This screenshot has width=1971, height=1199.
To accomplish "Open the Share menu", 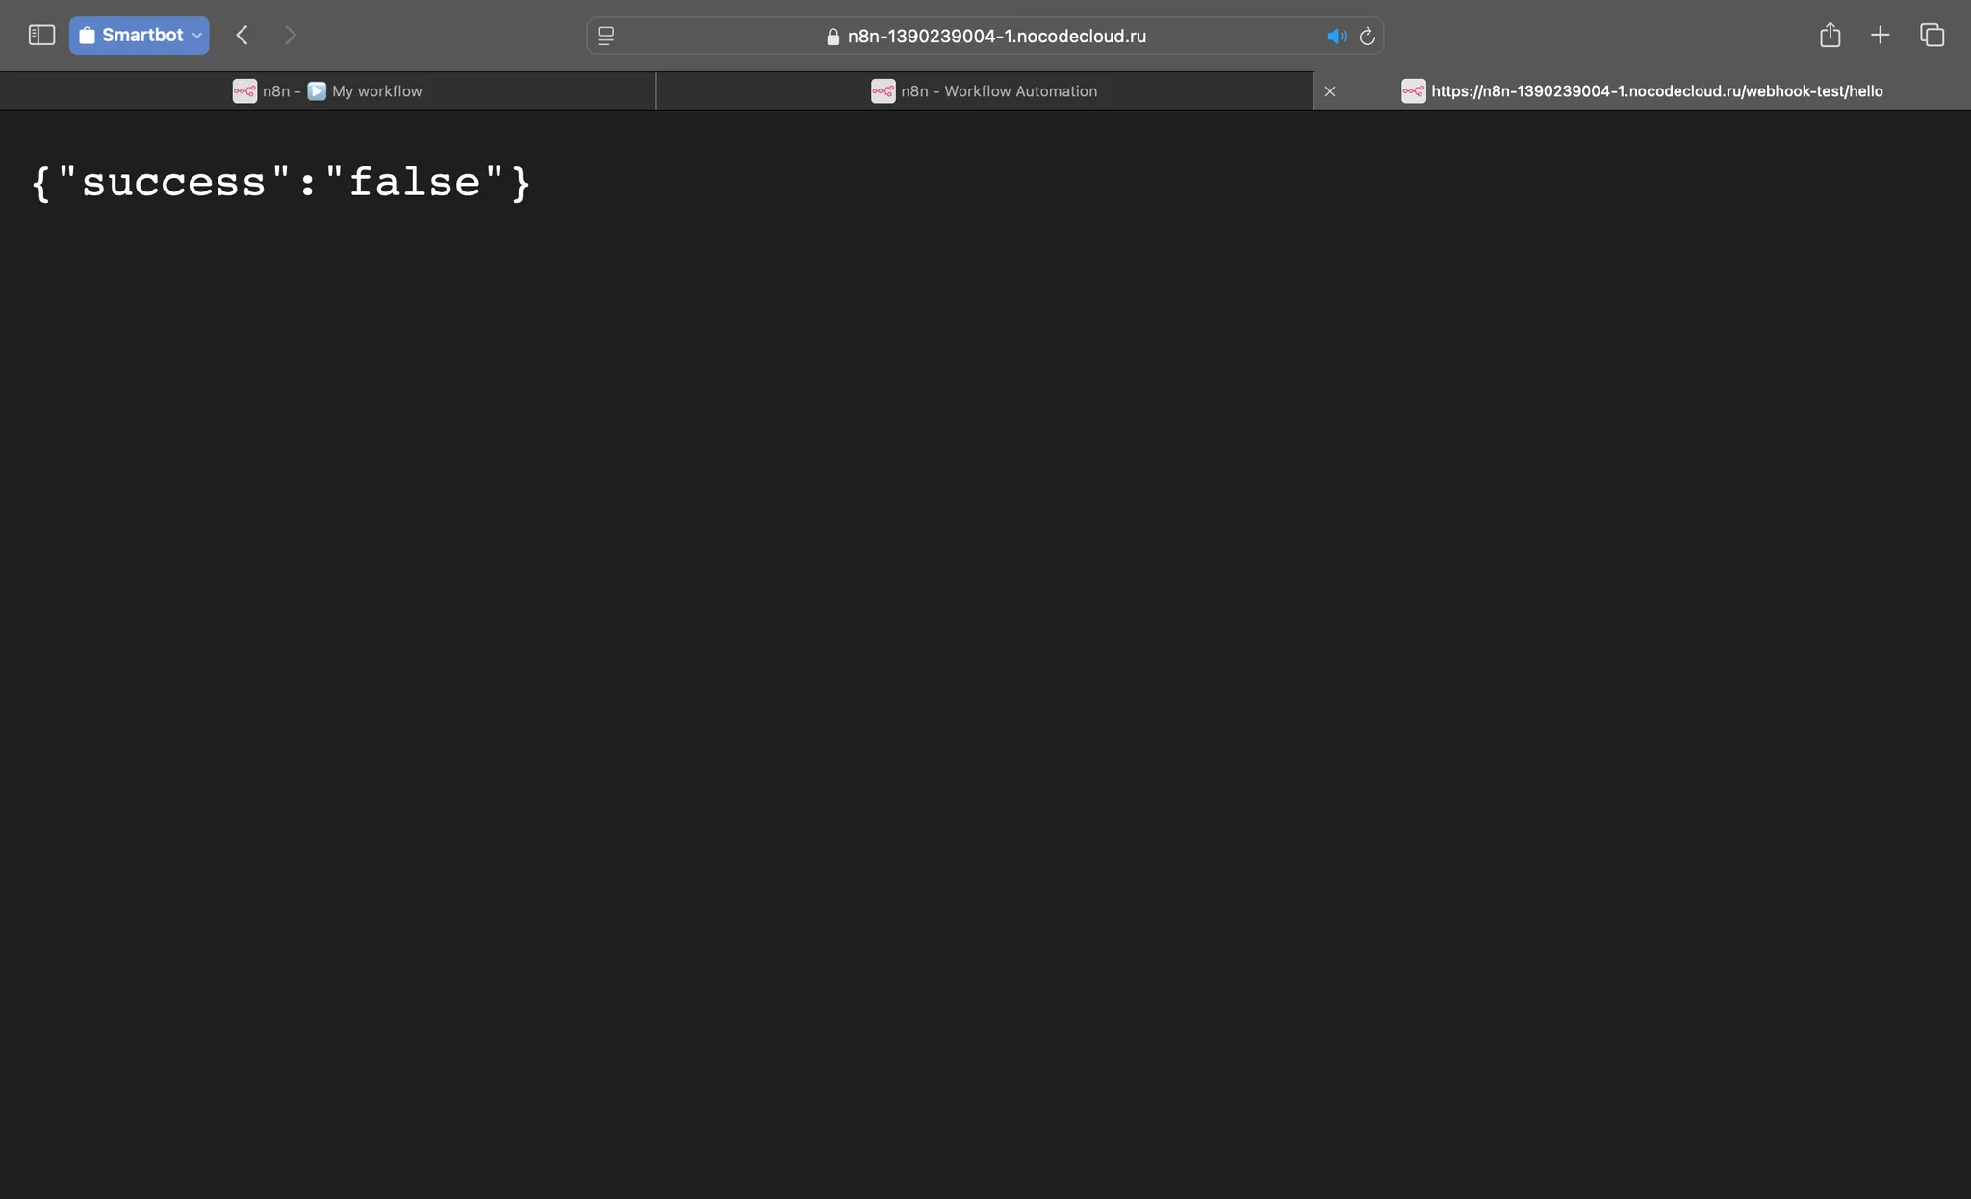I will [x=1830, y=36].
